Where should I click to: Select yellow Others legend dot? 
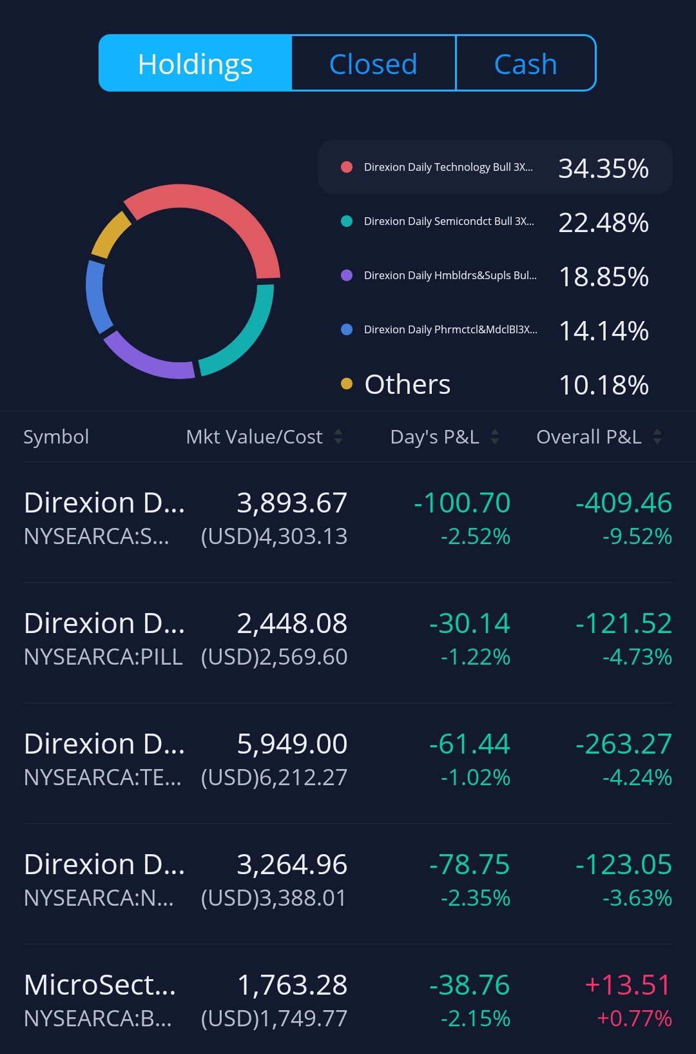click(x=347, y=384)
